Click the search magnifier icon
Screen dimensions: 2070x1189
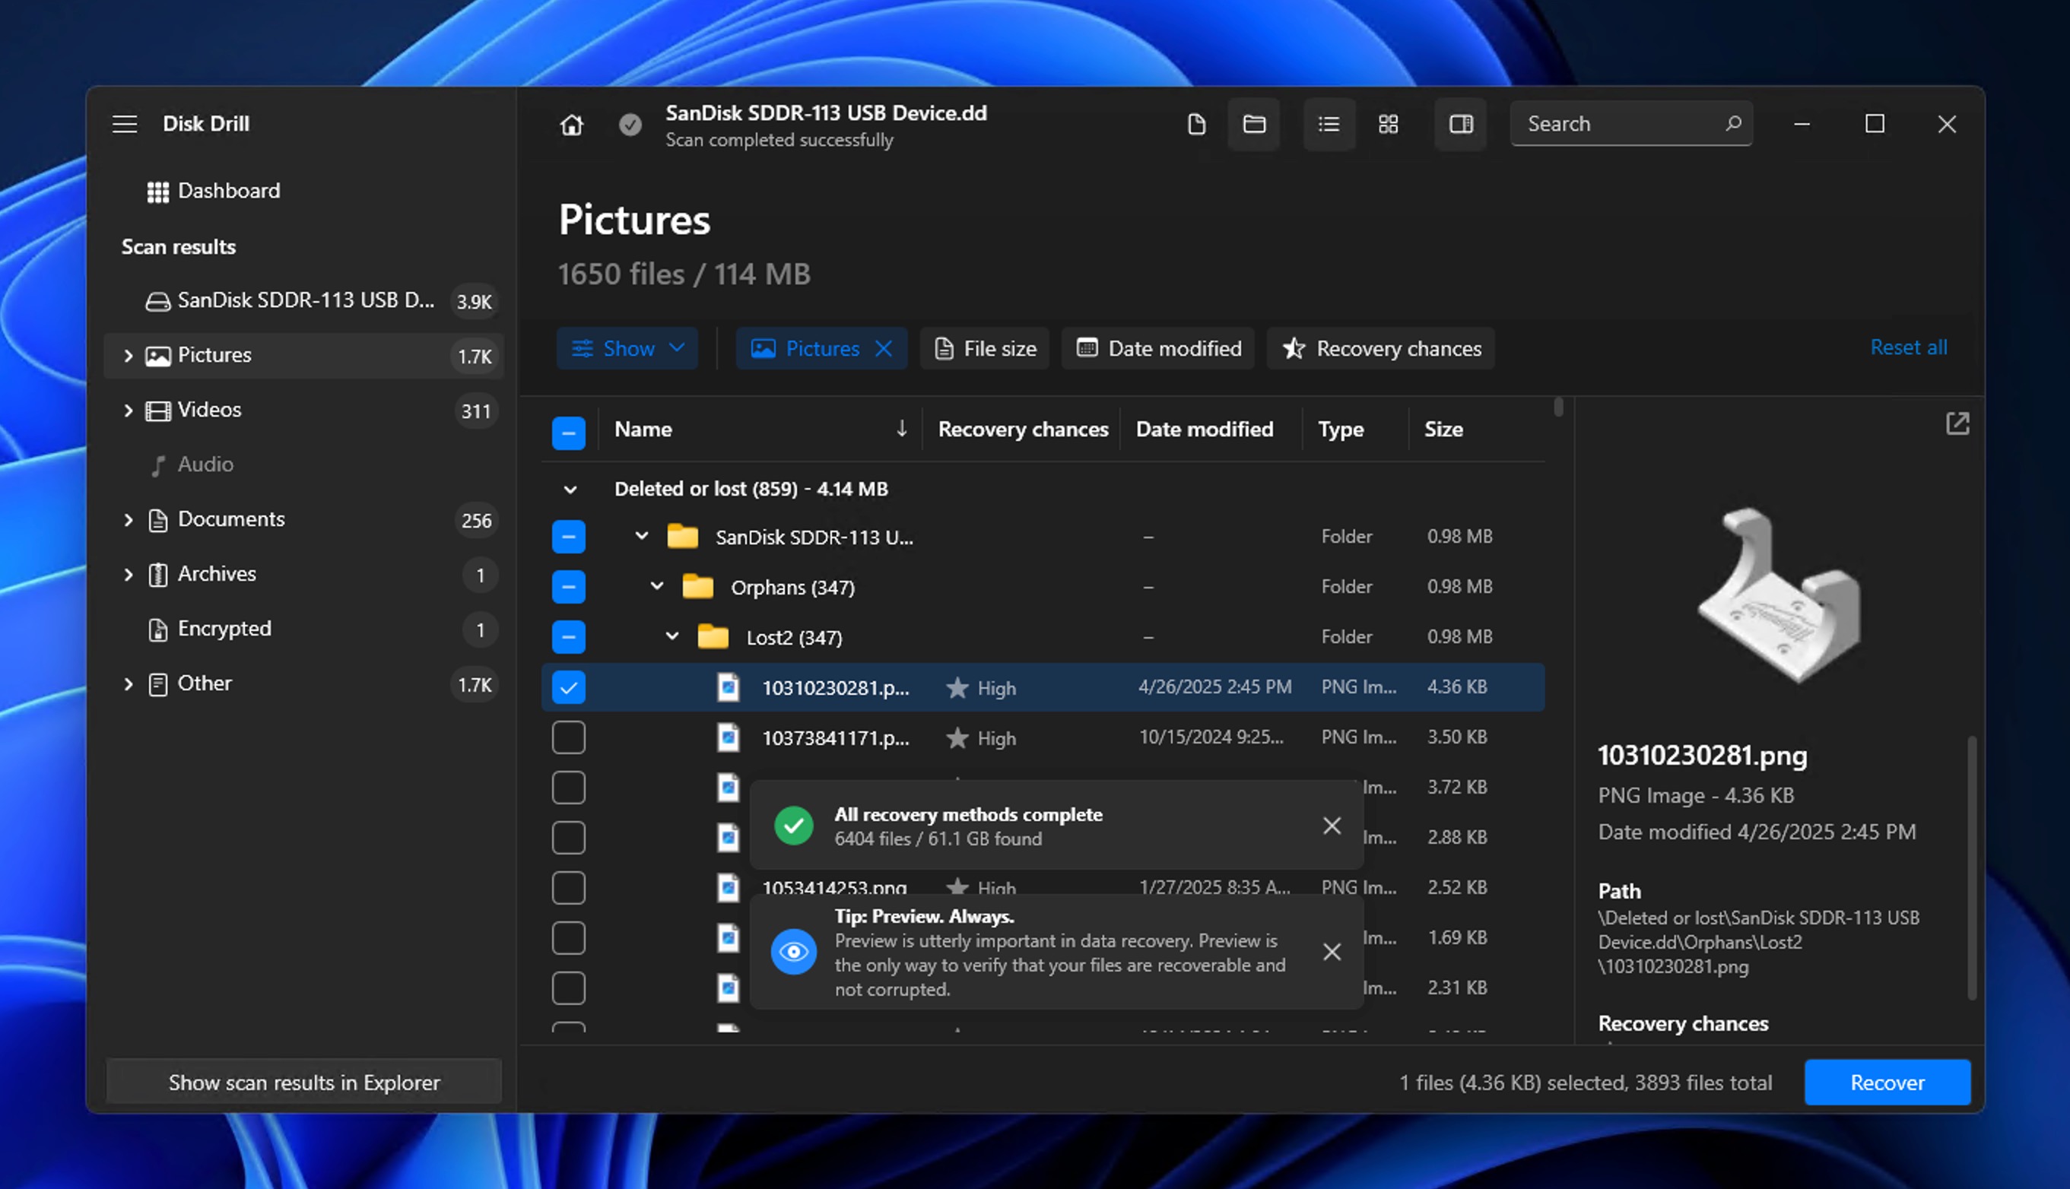1733,123
